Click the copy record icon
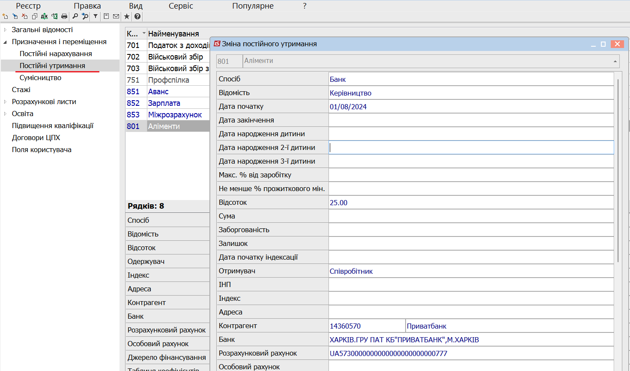 tap(35, 16)
